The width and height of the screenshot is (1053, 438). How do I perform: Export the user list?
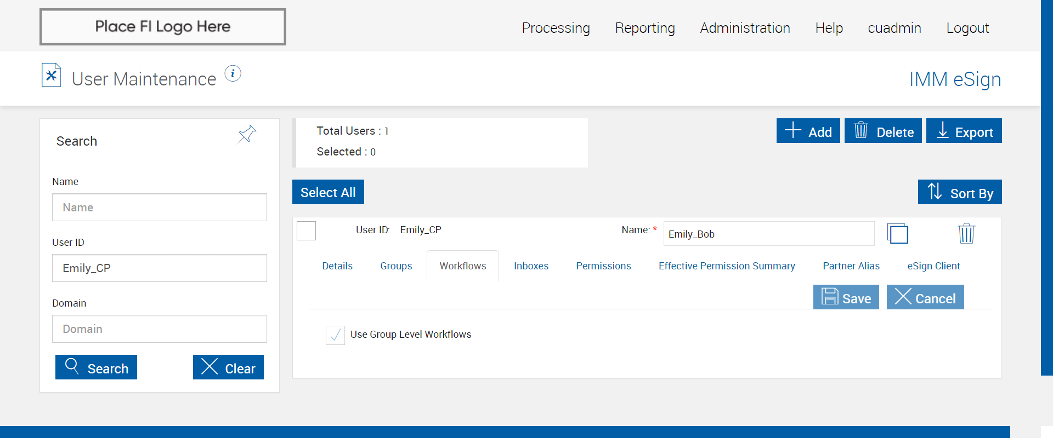[964, 131]
